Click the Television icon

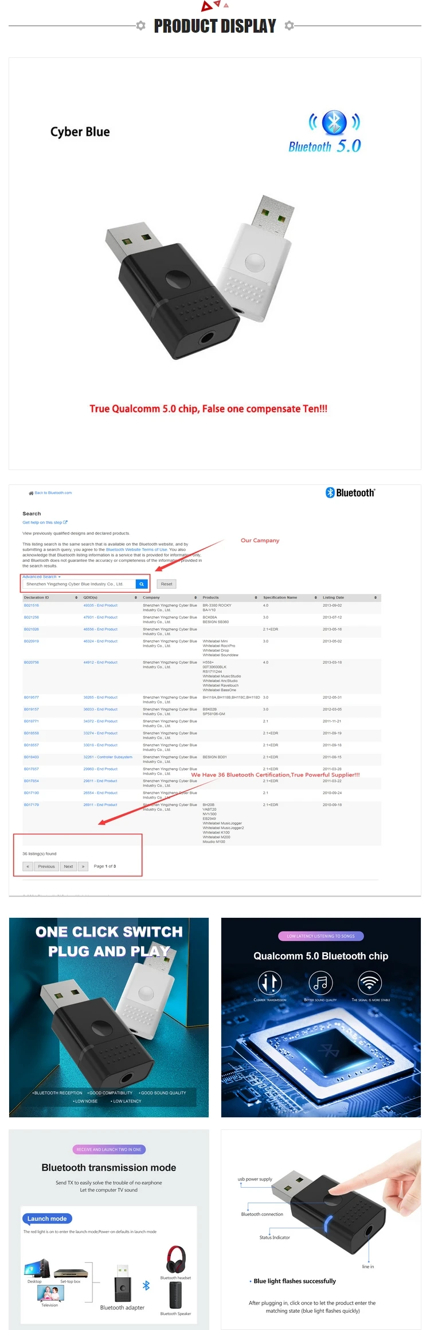click(x=50, y=1293)
